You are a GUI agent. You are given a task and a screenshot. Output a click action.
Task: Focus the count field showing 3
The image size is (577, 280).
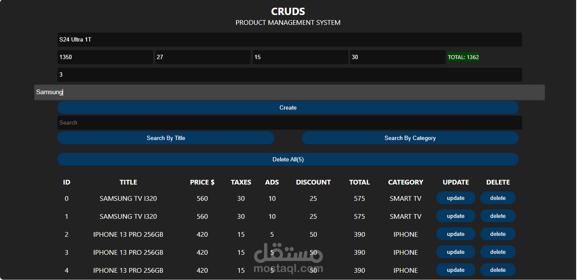click(x=290, y=74)
